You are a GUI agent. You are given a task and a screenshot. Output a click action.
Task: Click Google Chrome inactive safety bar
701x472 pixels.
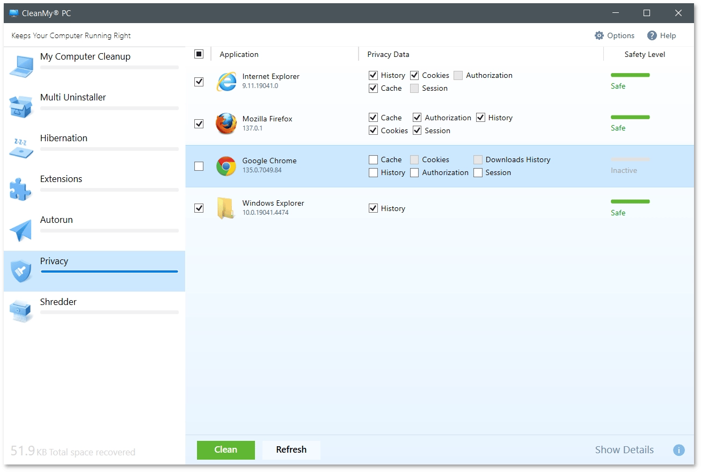click(630, 159)
